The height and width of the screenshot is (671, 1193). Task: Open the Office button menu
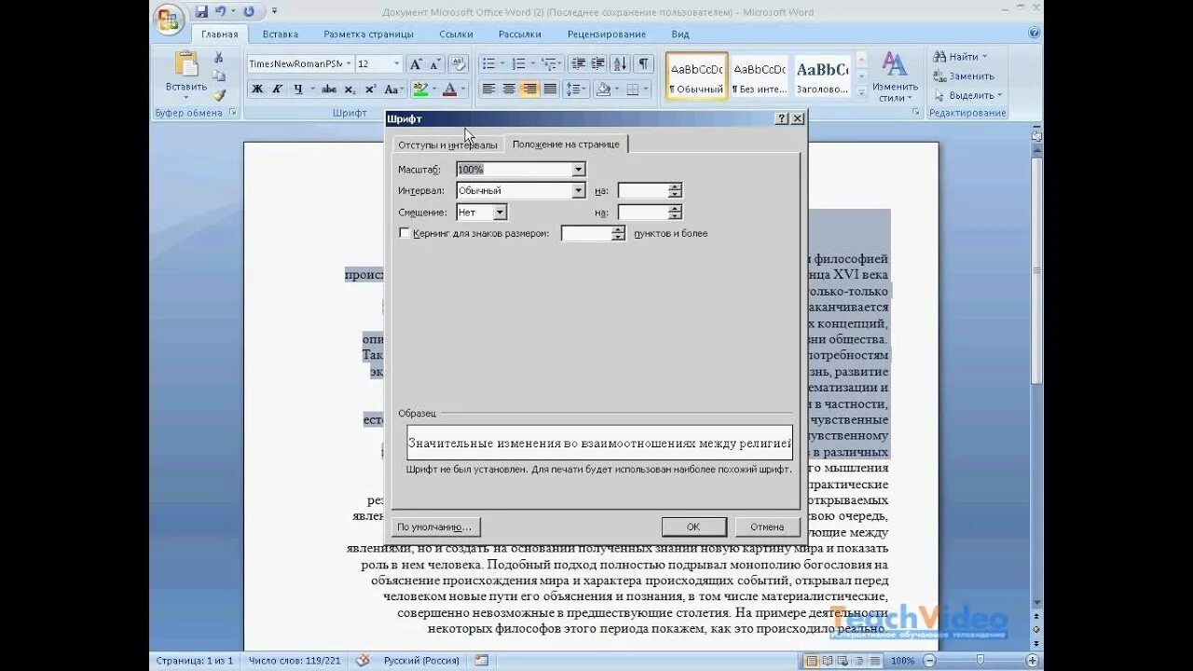pos(169,19)
